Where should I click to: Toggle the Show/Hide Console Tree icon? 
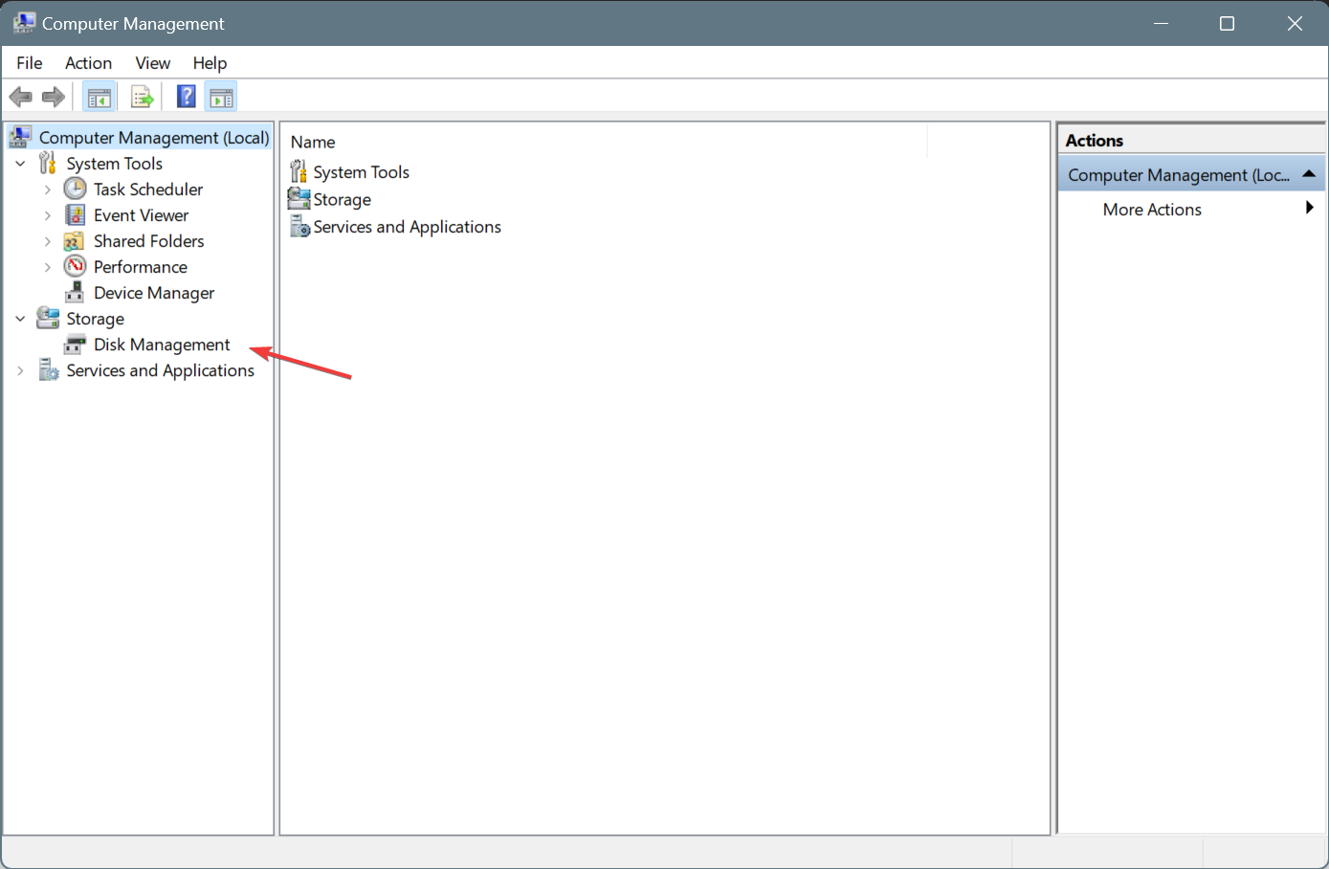pos(100,97)
